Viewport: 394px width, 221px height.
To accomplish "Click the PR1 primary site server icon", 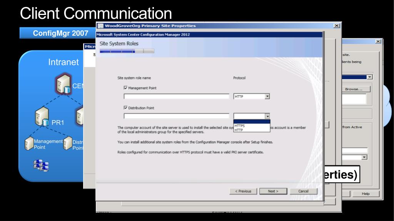I will (42, 116).
